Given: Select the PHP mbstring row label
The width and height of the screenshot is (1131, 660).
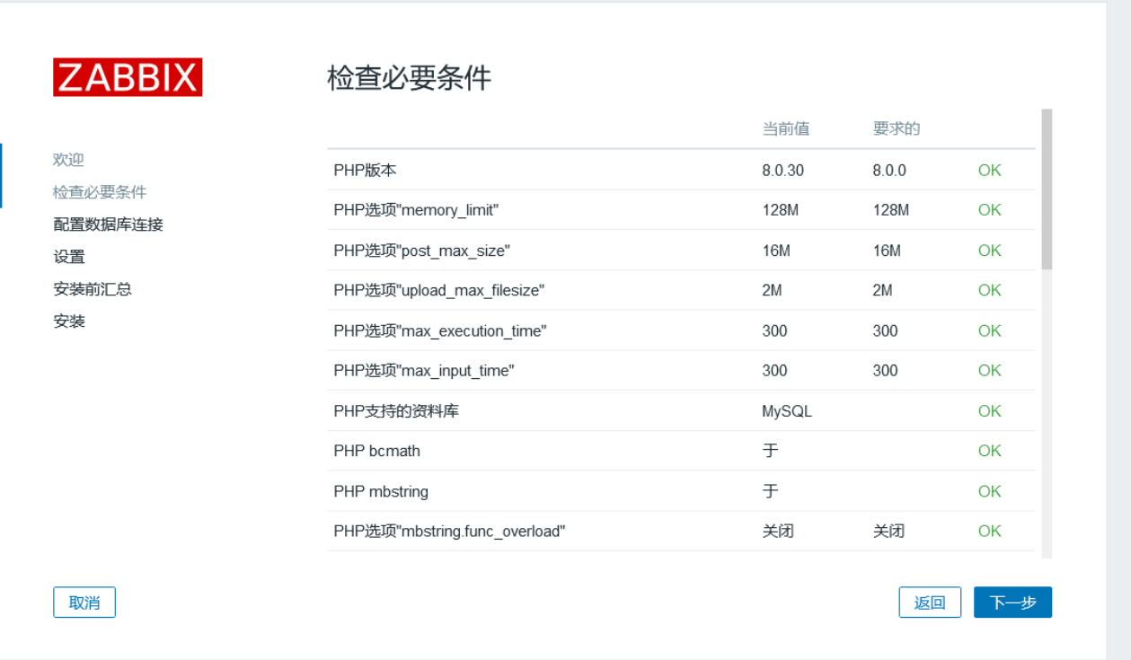Looking at the screenshot, I should coord(381,491).
